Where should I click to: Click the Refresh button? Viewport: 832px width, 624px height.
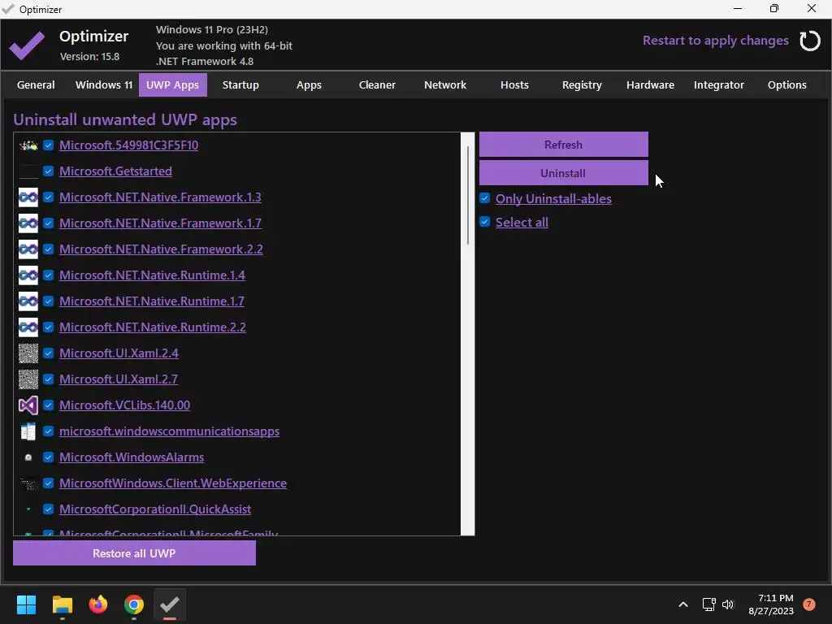(564, 145)
